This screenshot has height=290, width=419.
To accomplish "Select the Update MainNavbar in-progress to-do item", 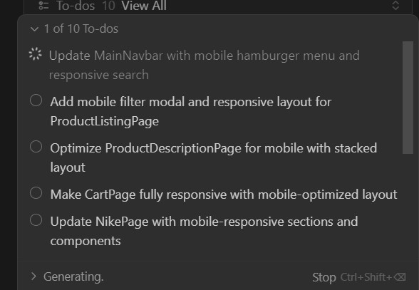I will 204,66.
